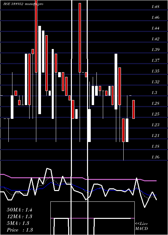The image size is (168, 235).
Task: Click the 5MA : 1.3 readout
Action: coord(18,223)
